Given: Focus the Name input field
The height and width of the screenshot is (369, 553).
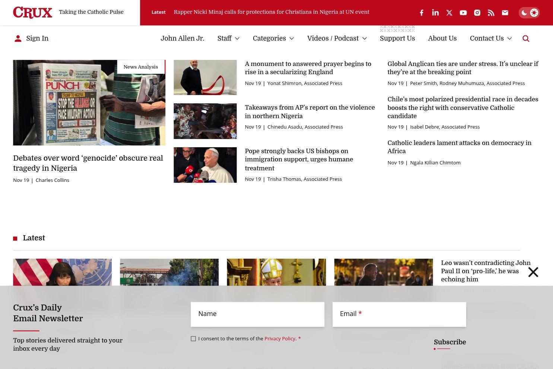Looking at the screenshot, I should point(258,315).
